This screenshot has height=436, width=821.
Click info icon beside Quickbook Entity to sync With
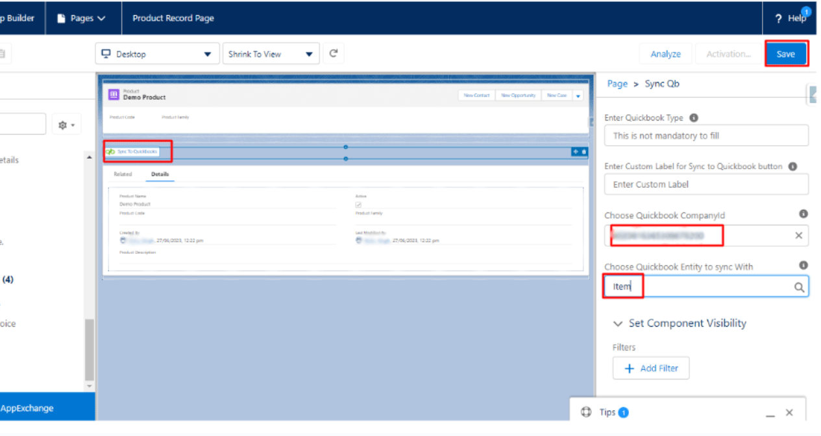click(803, 266)
